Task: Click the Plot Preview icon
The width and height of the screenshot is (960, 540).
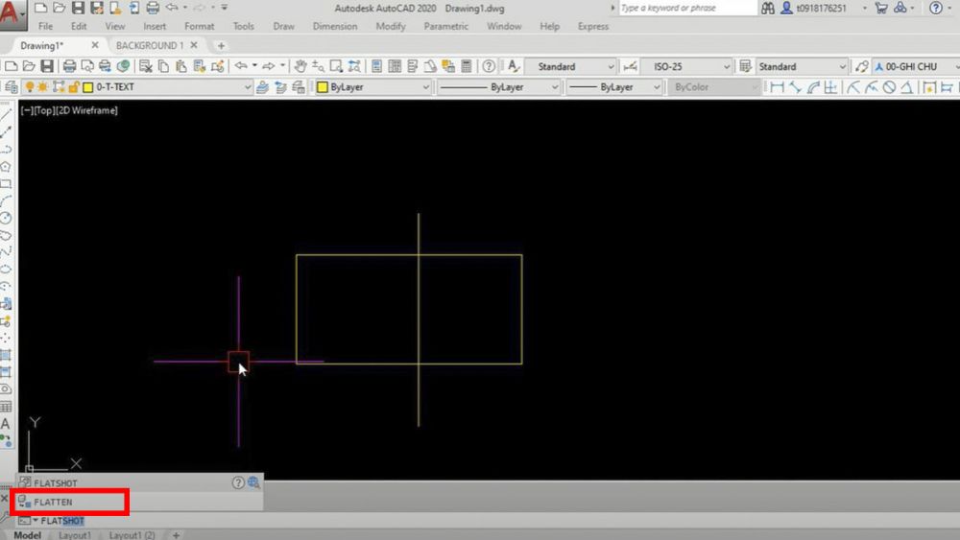Action: coord(87,66)
